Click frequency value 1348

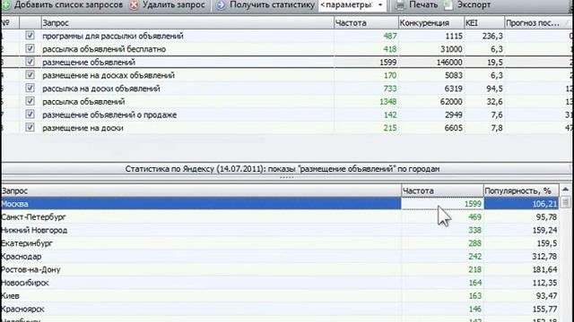(x=388, y=101)
